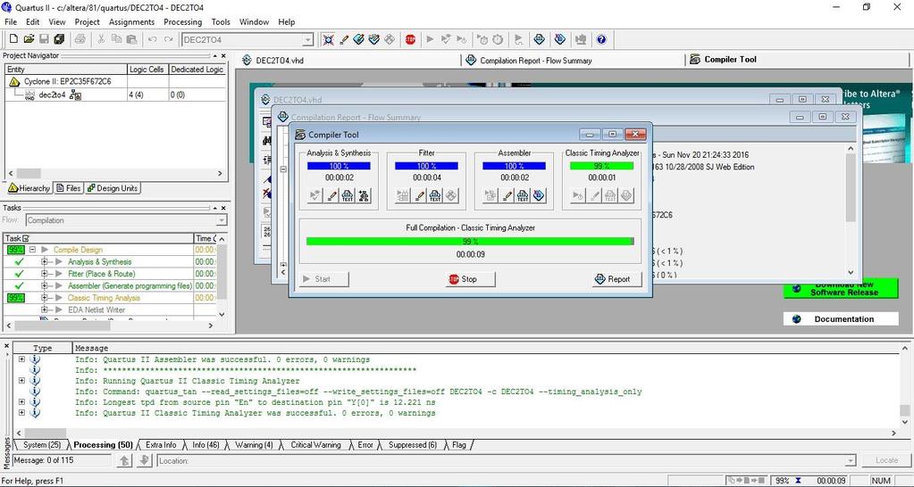Open the Flow Compilation dropdown
914x487 pixels.
222,220
